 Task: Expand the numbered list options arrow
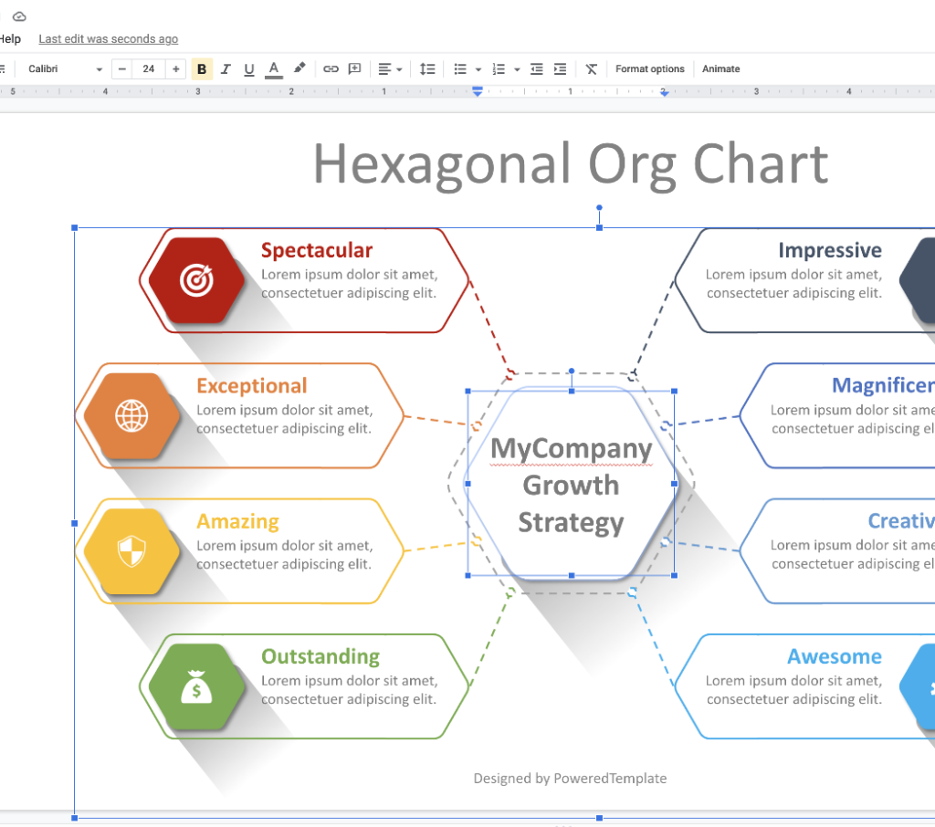(x=517, y=69)
